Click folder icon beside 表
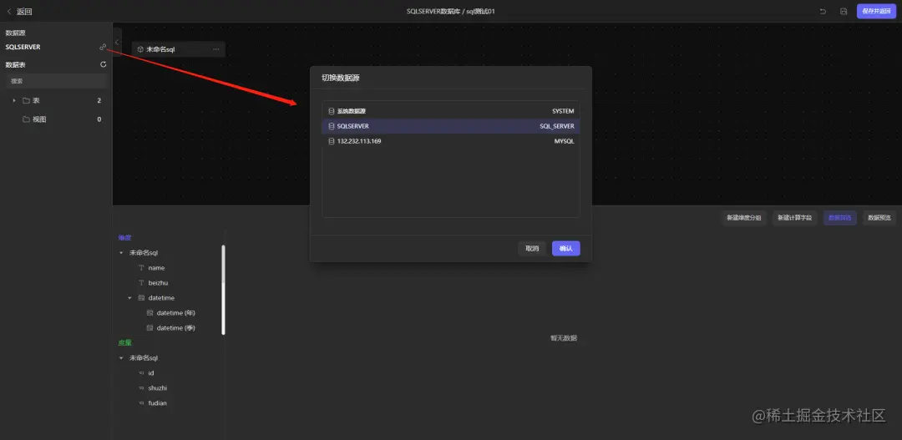This screenshot has width=902, height=440. tap(26, 101)
